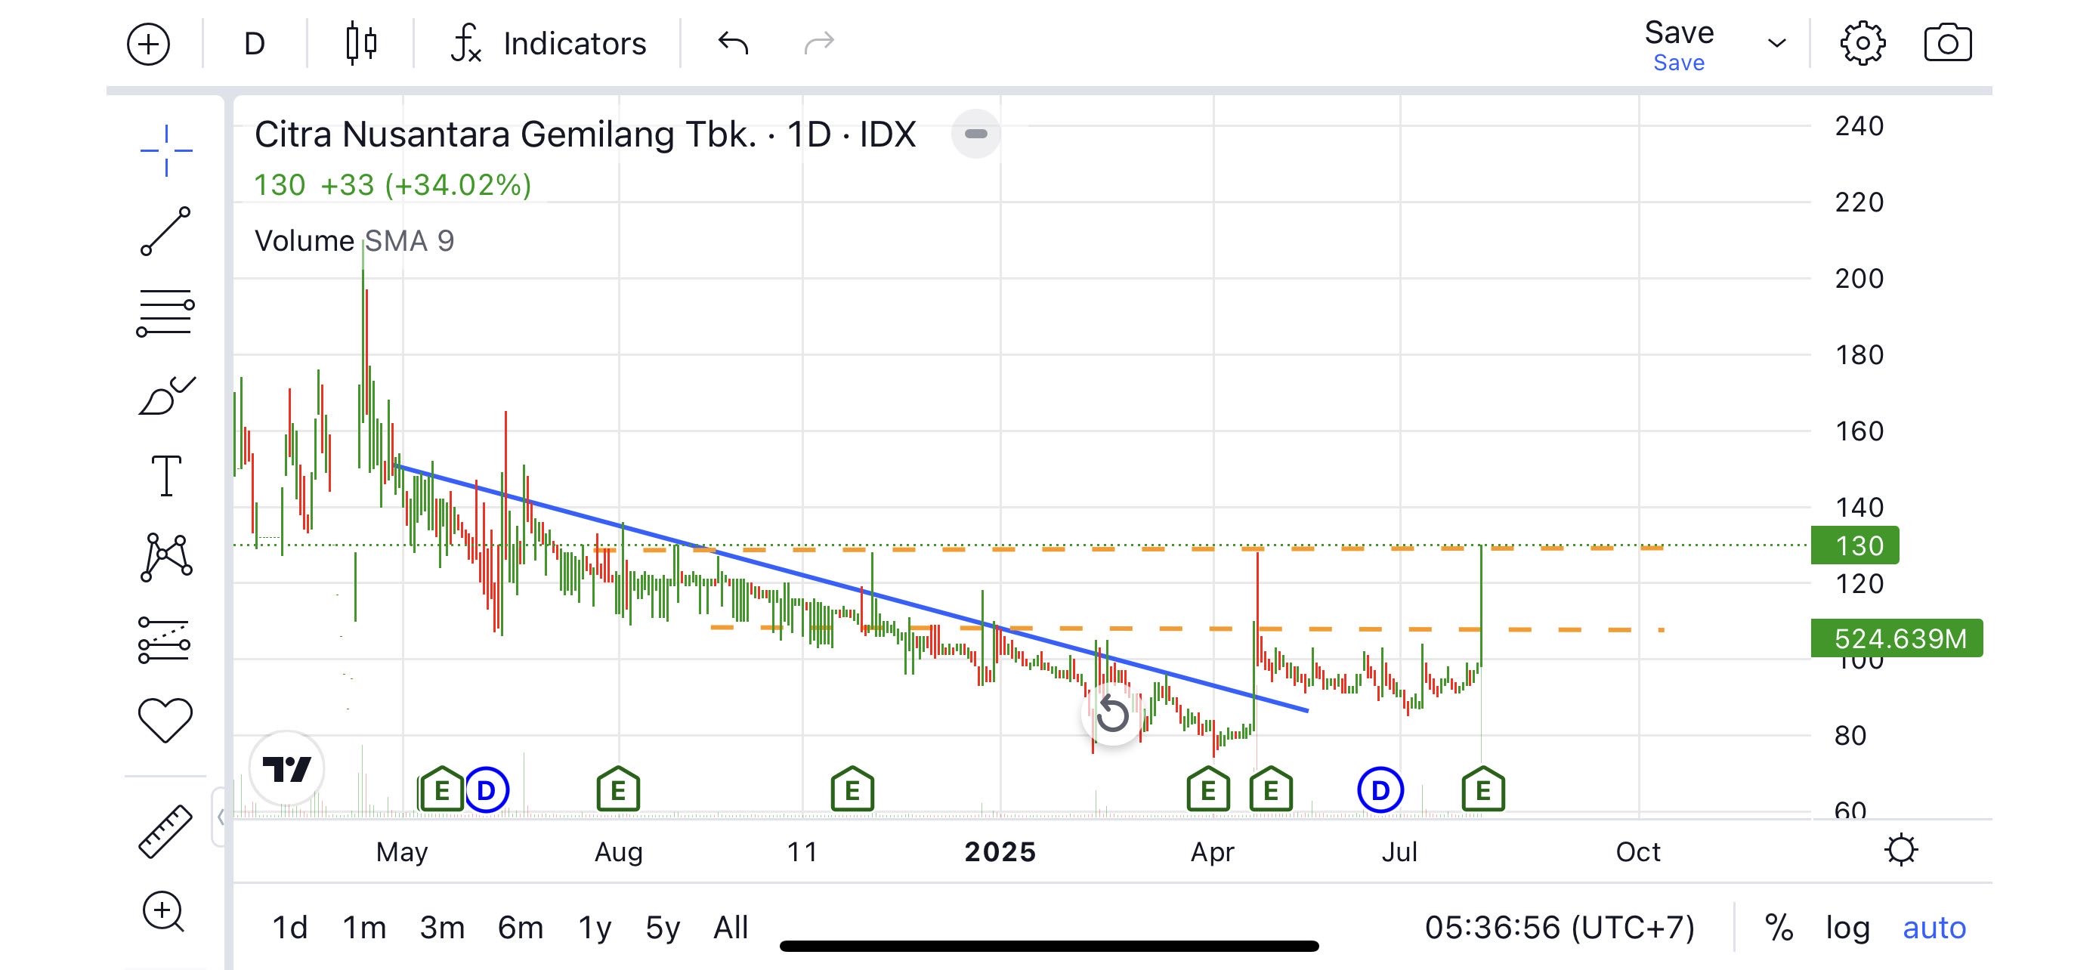
Task: Click the 2025 label on time axis
Action: click(1000, 852)
